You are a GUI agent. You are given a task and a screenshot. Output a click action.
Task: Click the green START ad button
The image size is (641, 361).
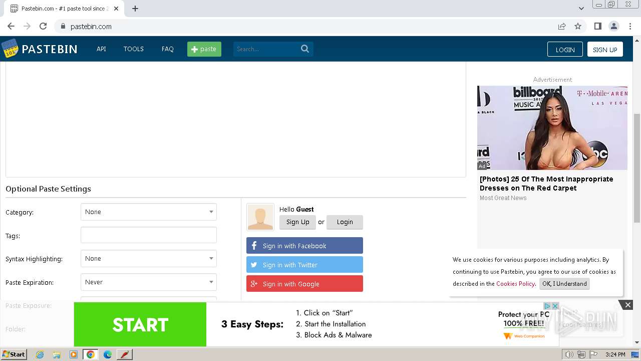(x=140, y=324)
